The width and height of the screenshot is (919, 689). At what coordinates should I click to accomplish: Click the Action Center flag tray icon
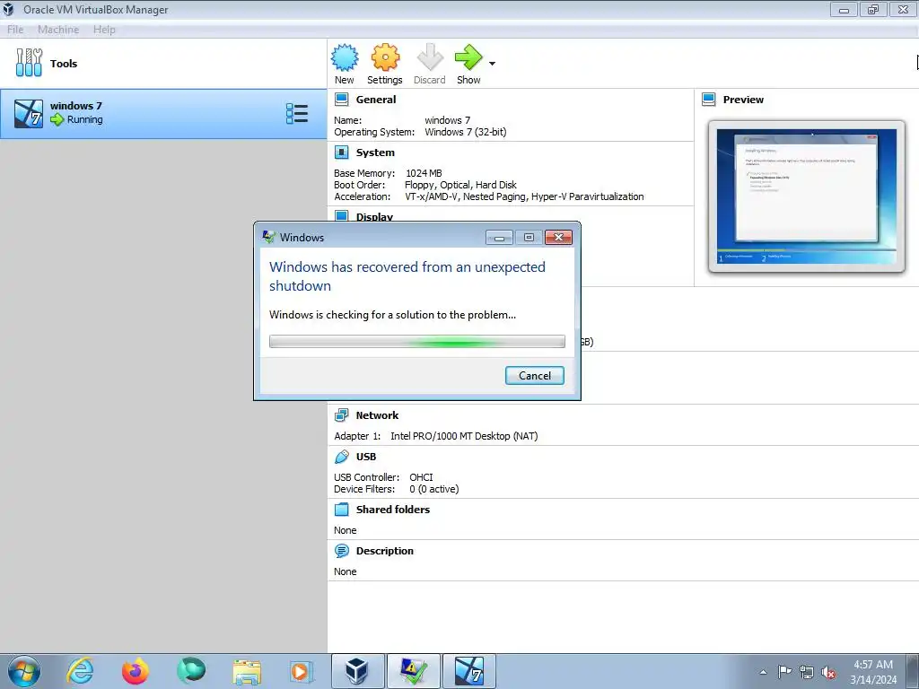(x=784, y=672)
